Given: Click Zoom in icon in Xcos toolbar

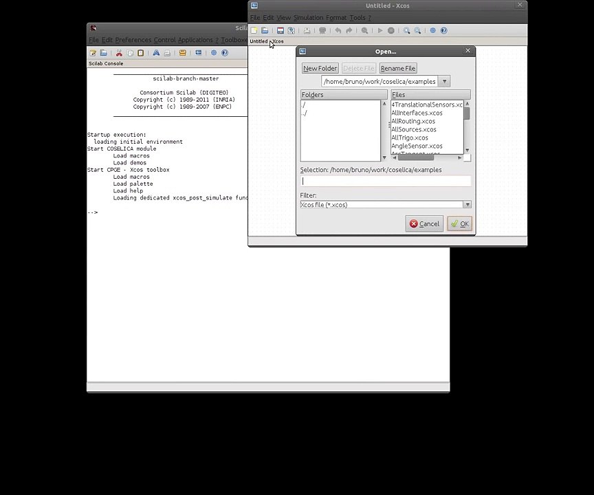Looking at the screenshot, I should (406, 31).
